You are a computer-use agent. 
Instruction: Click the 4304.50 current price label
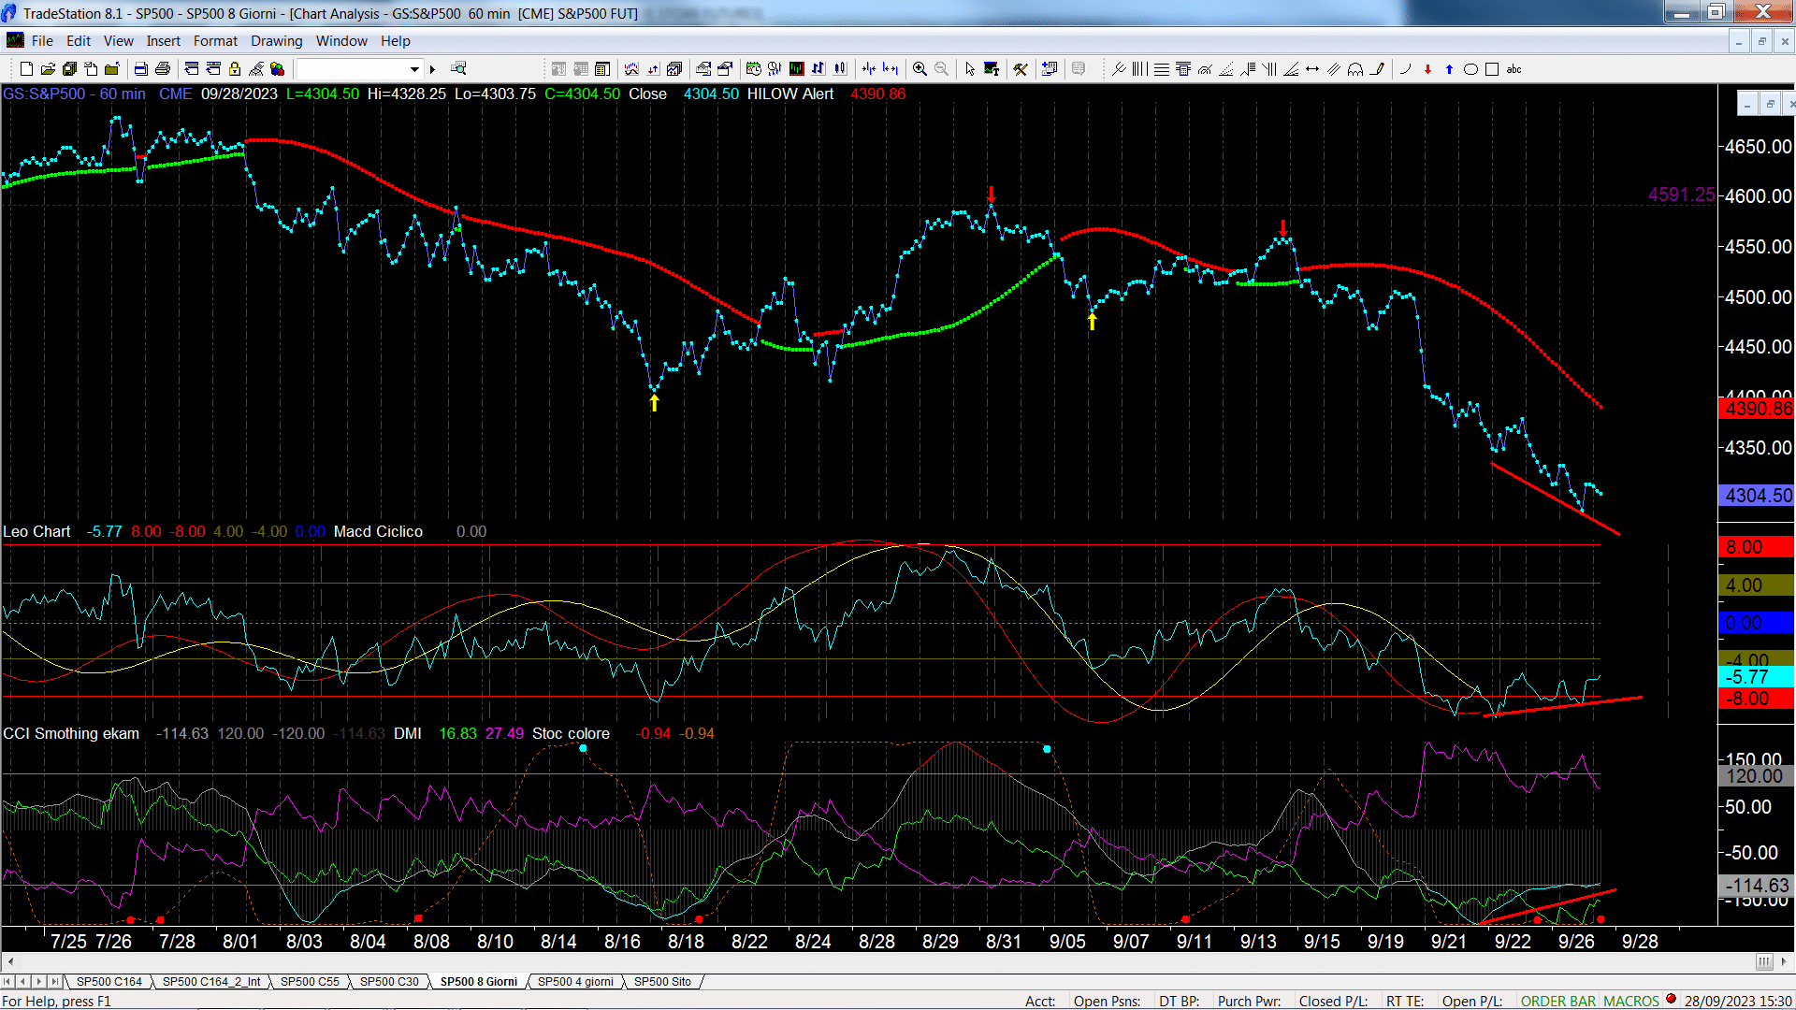1758,496
